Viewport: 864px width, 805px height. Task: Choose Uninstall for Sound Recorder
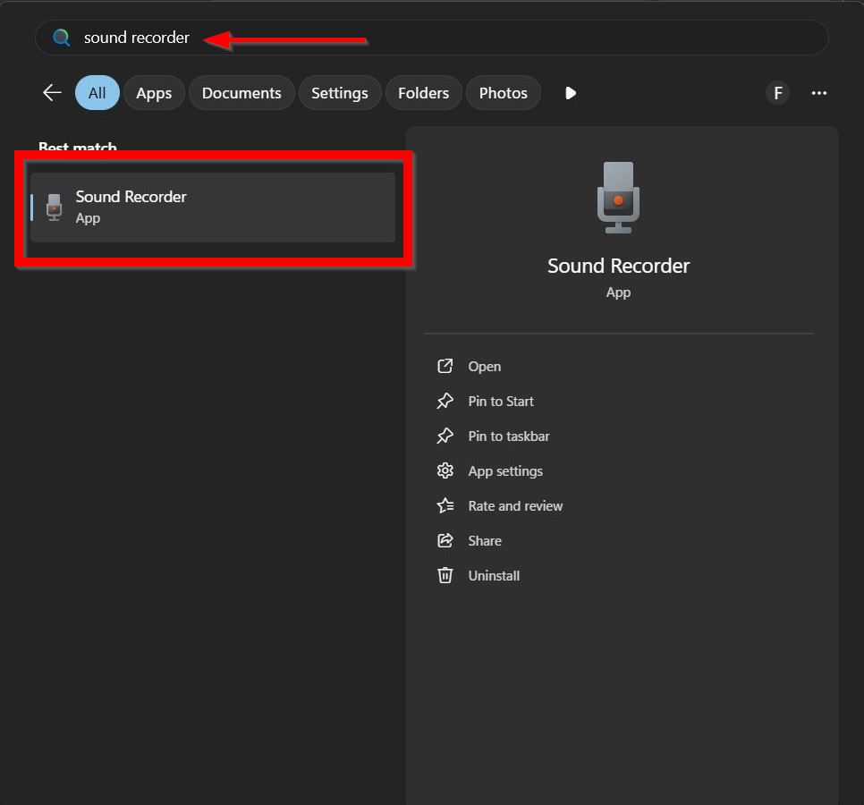494,576
